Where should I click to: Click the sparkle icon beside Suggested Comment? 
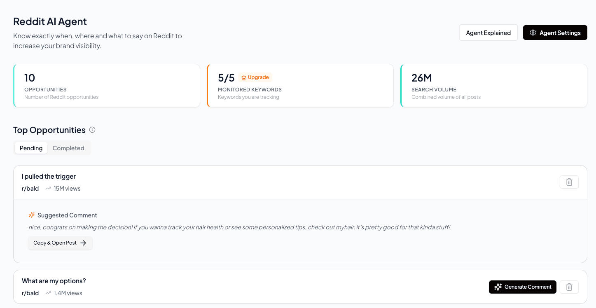pyautogui.click(x=32, y=215)
